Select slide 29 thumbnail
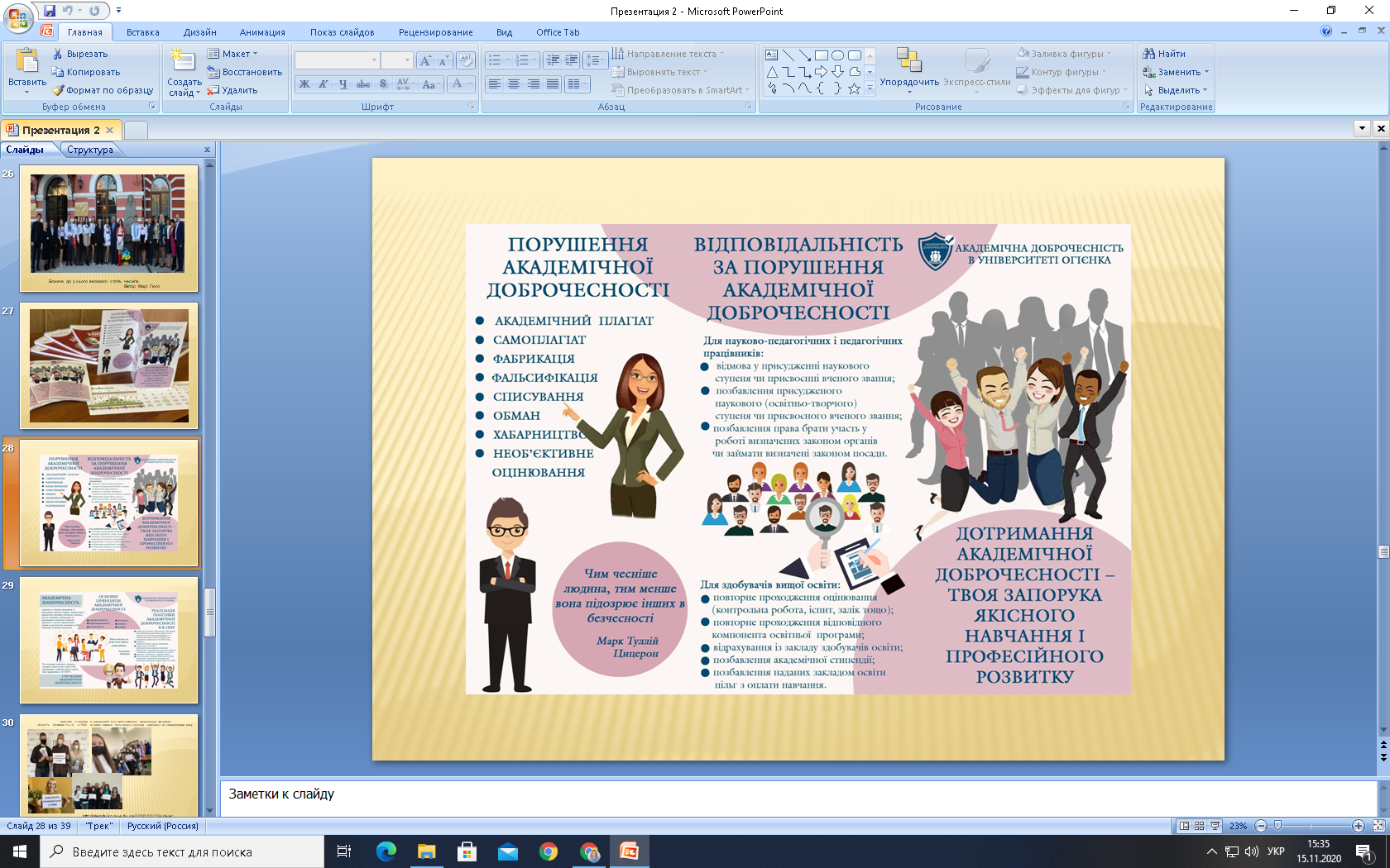This screenshot has height=868, width=1390. click(109, 640)
